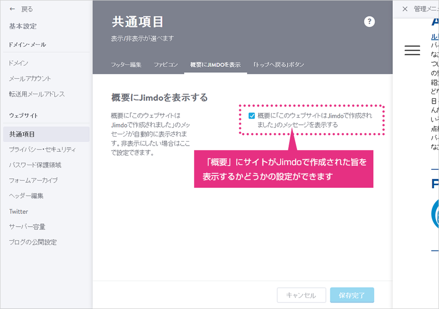
Task: Open ブログの公開設定 in sidebar
Action: (33, 242)
